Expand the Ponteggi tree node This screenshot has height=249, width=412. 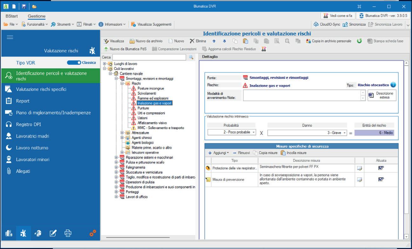116,192
